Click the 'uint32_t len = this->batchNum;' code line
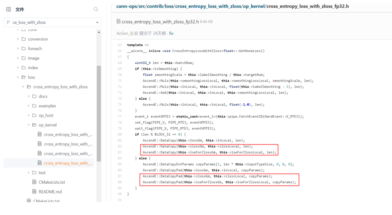 coord(164,63)
